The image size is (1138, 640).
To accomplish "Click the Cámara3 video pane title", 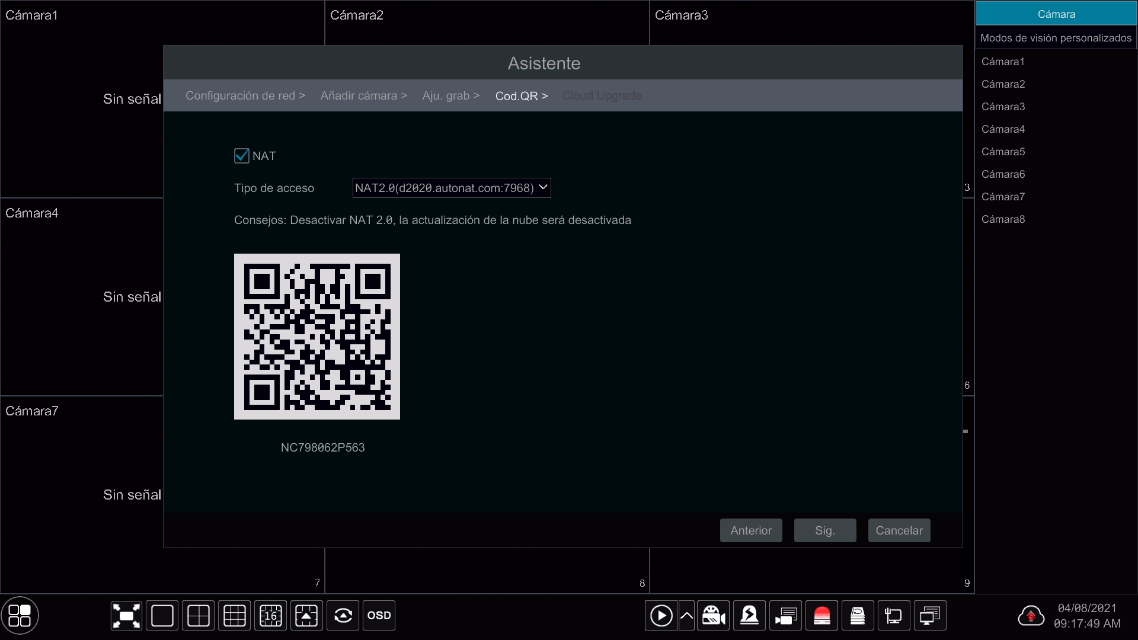I will click(x=682, y=15).
